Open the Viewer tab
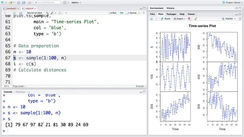Screen dimensions: 244x137 tap(191, 14)
